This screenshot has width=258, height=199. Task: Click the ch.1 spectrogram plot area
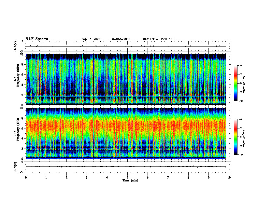pyautogui.click(x=126, y=79)
